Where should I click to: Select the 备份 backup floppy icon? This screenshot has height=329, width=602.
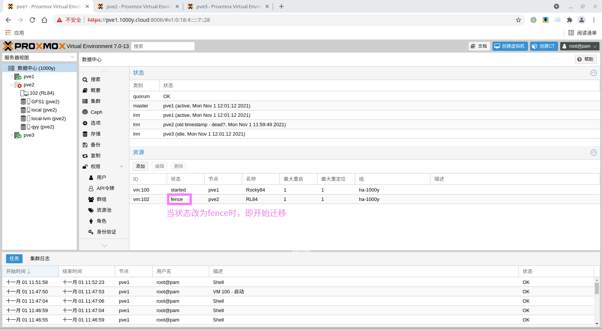pyautogui.click(x=85, y=145)
